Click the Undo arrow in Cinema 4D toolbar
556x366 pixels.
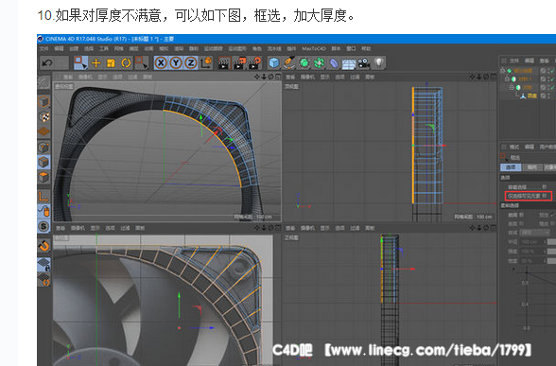47,63
